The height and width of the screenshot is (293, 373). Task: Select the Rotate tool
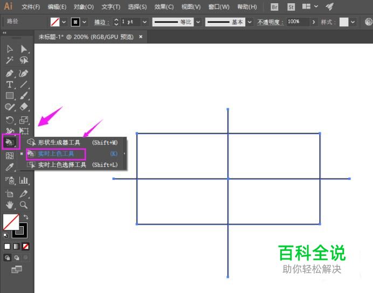(10, 120)
